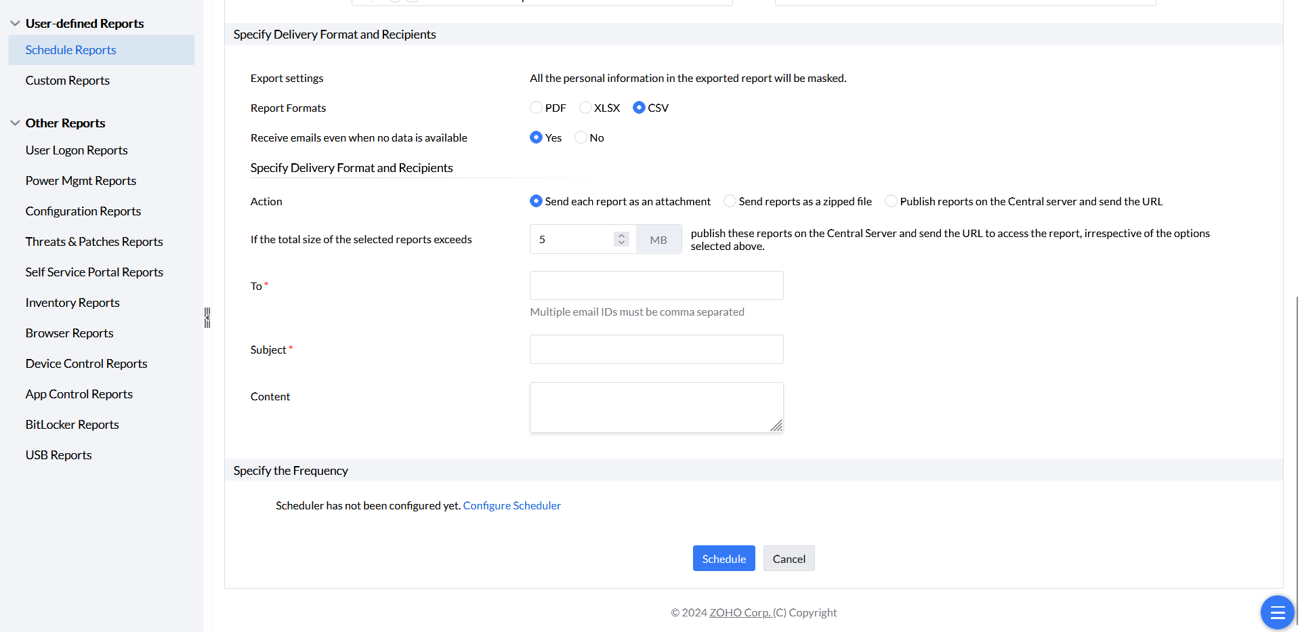Click the sidebar collapse handle
Image resolution: width=1300 pixels, height=632 pixels.
point(207,317)
